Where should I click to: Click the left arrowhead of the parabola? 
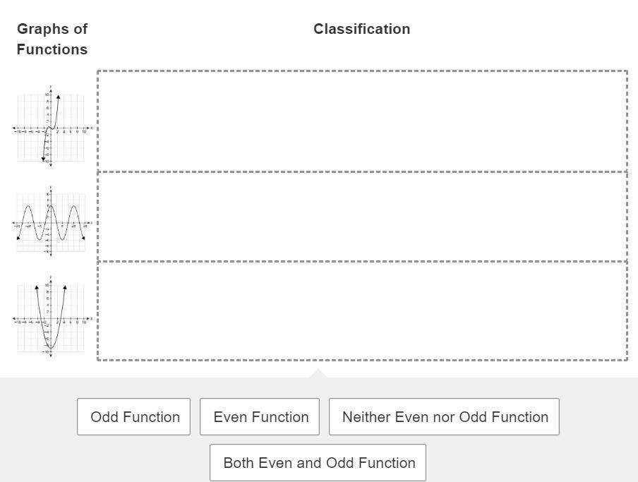pyautogui.click(x=37, y=287)
